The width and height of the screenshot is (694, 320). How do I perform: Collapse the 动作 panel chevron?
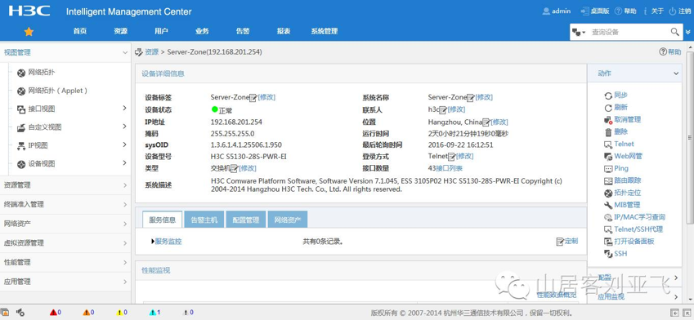point(676,73)
